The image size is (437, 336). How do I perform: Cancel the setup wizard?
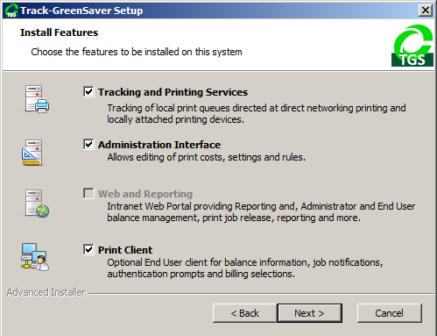(x=390, y=313)
